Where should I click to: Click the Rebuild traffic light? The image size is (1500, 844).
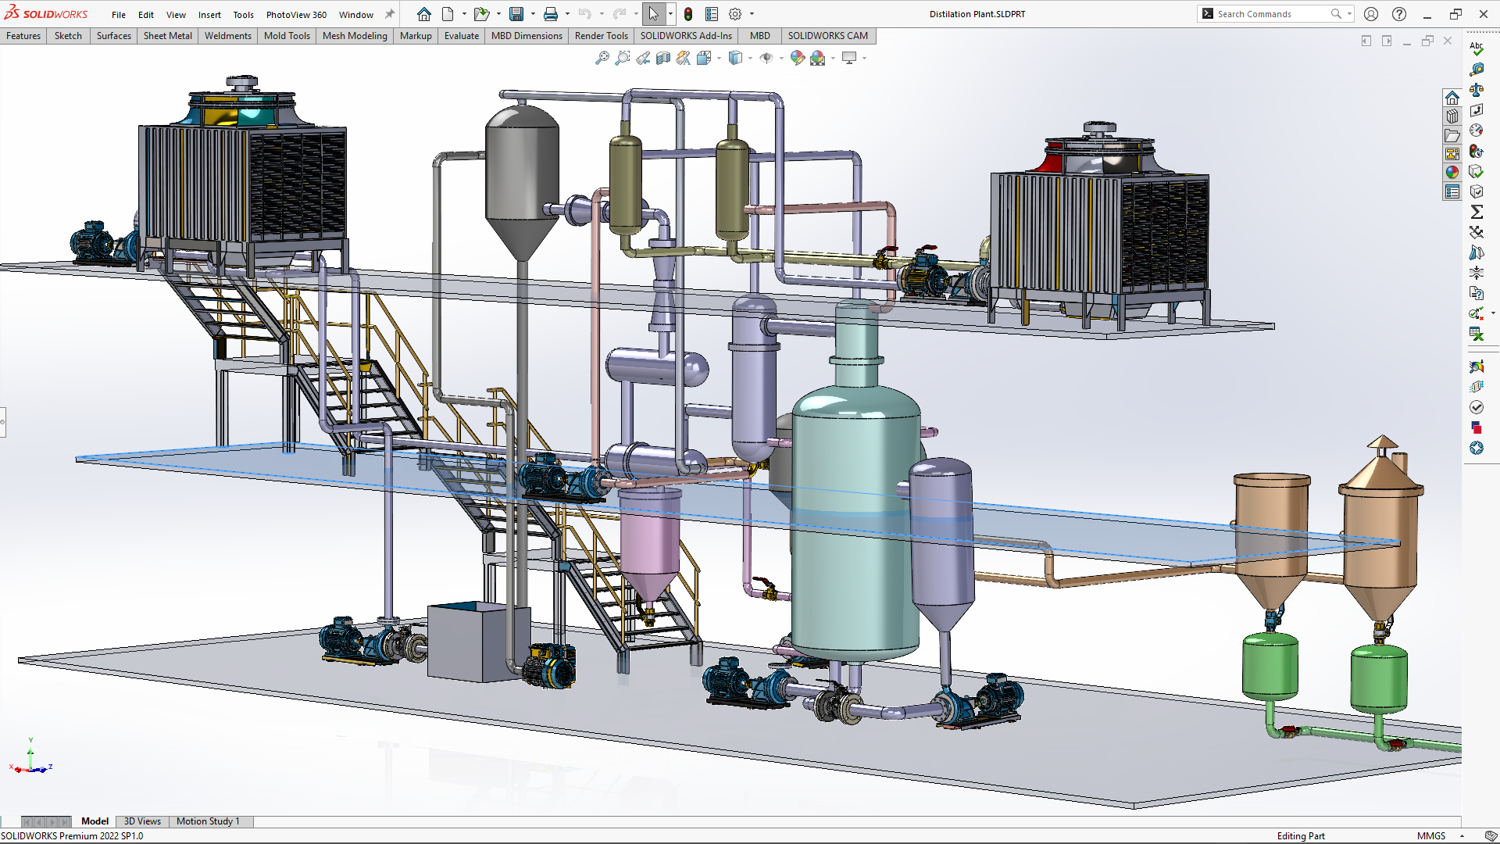click(x=688, y=14)
